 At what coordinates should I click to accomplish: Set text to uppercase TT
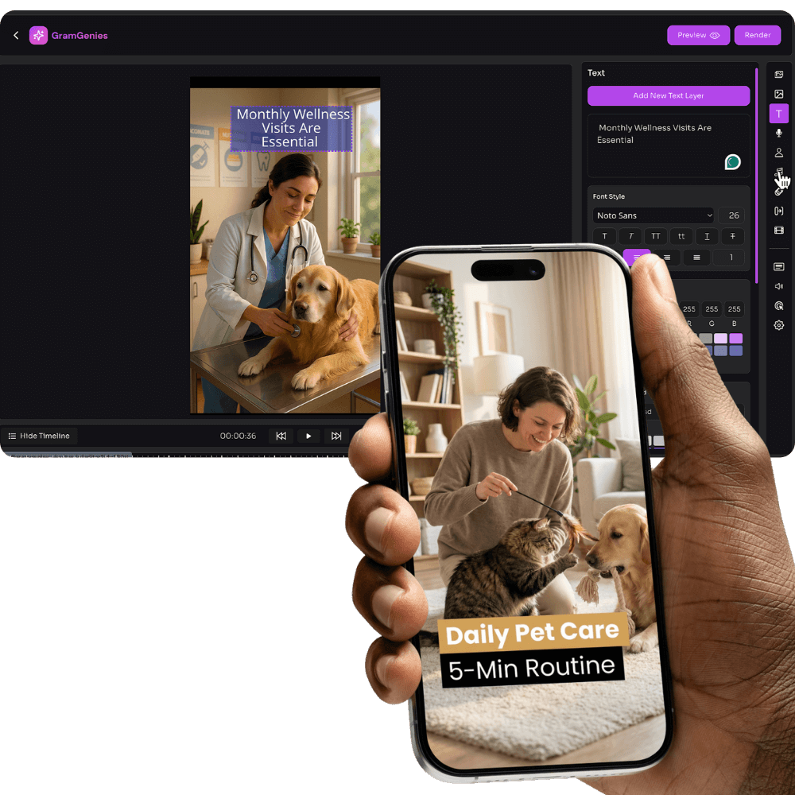click(656, 236)
